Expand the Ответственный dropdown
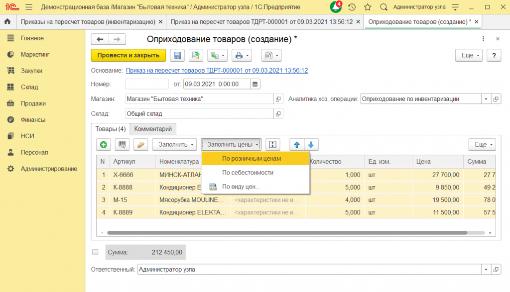 point(486,270)
